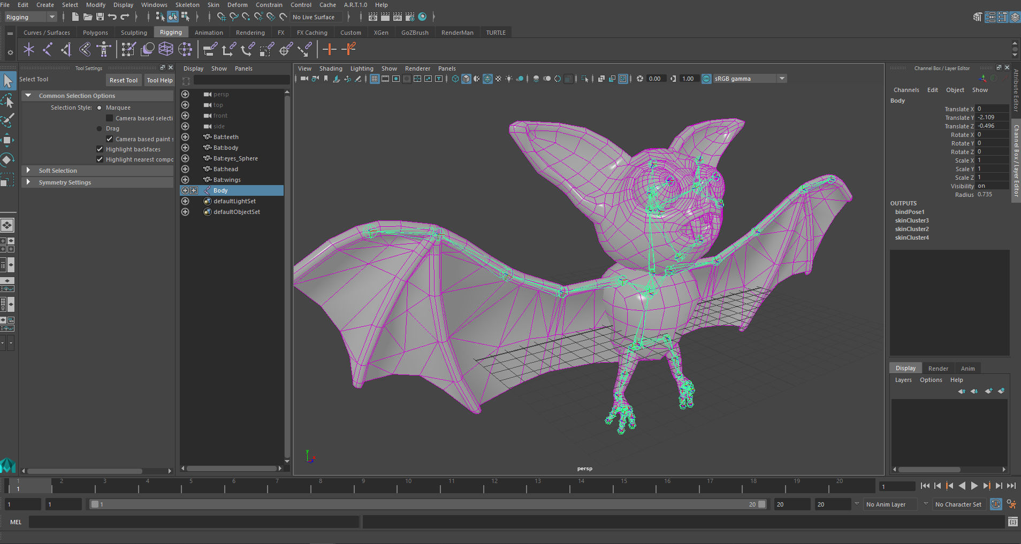The width and height of the screenshot is (1021, 544).
Task: Create a new scene via toolbar icon
Action: click(75, 17)
